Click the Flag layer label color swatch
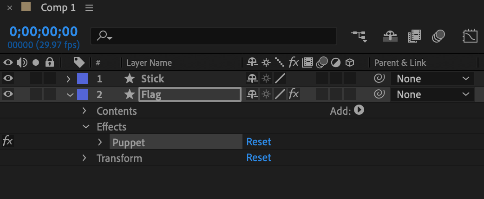The image size is (484, 199). point(83,94)
